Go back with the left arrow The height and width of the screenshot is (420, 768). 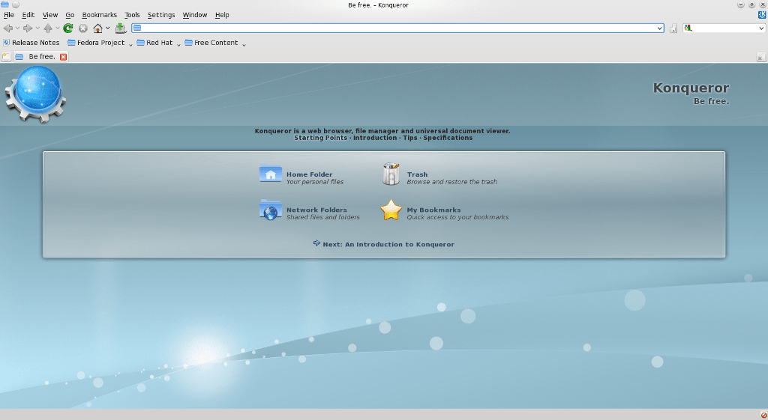(7, 28)
